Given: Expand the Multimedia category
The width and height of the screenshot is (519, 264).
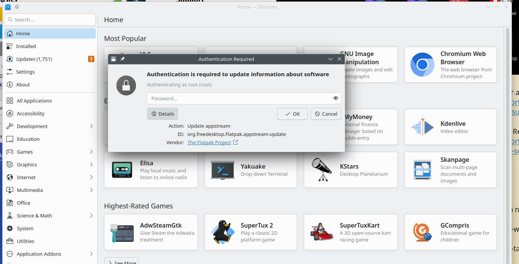Looking at the screenshot, I should point(91,190).
